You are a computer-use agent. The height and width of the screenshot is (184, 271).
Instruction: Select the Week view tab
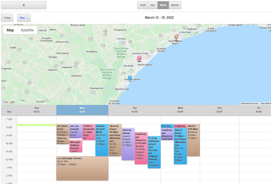click(163, 5)
